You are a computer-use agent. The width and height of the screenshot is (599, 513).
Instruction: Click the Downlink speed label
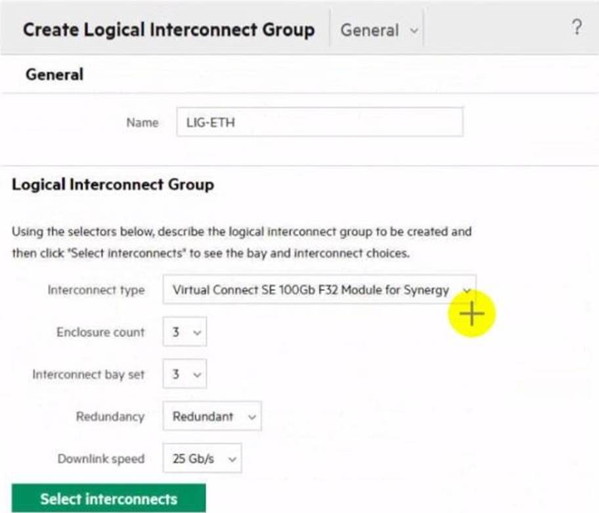click(x=100, y=459)
